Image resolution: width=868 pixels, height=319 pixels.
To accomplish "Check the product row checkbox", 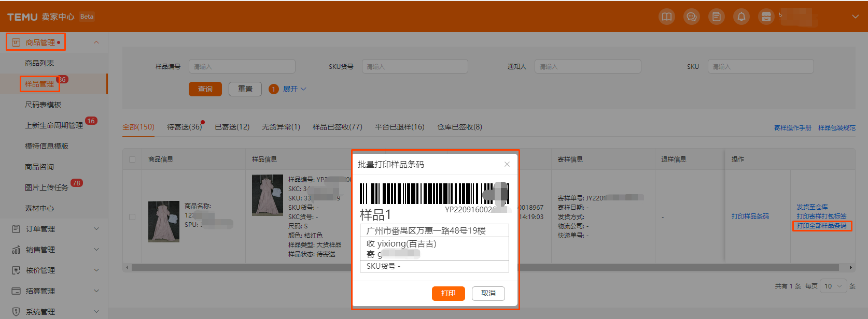I will click(x=132, y=217).
